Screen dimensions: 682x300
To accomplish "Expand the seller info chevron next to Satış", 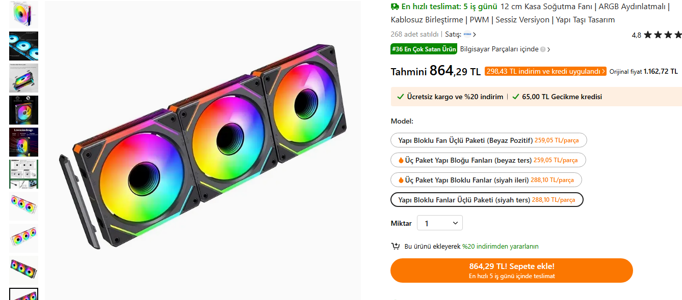I will tap(475, 35).
